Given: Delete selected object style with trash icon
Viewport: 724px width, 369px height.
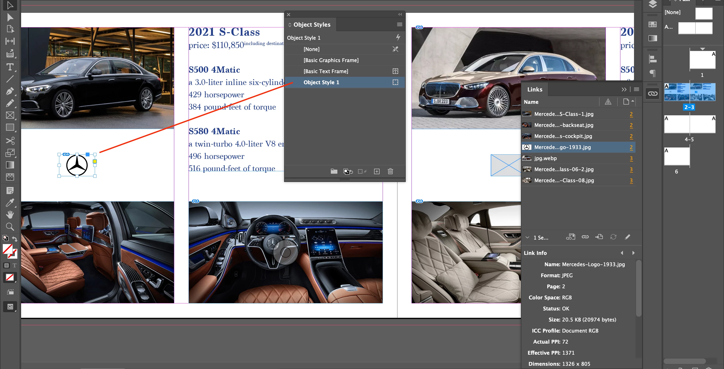Looking at the screenshot, I should tap(390, 171).
